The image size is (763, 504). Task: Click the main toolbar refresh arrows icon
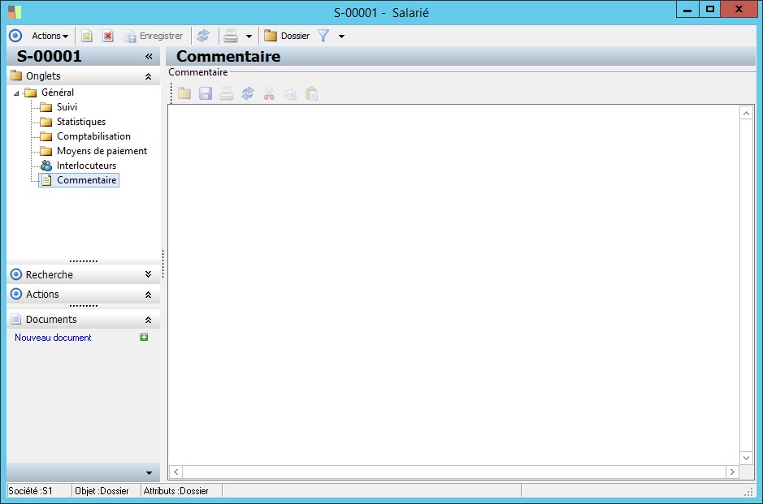203,36
